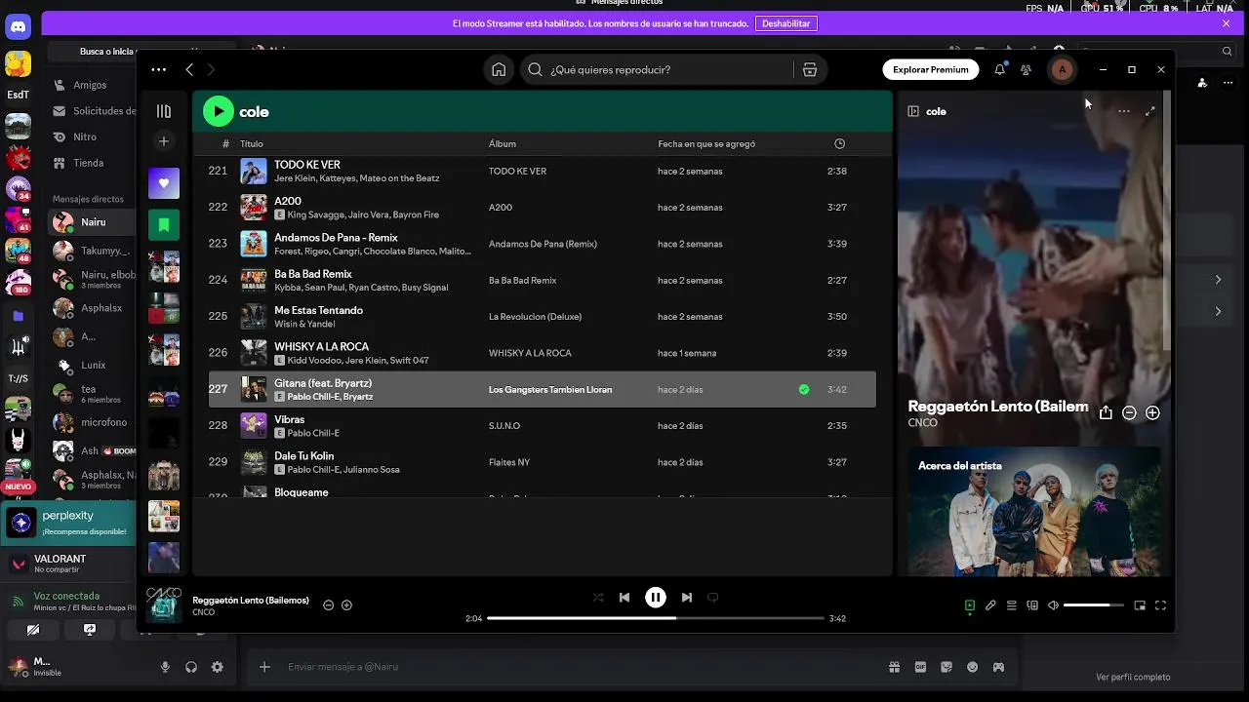The width and height of the screenshot is (1249, 702).
Task: Add Reggaetón Lento from Now Playing panel
Action: pos(1152,412)
